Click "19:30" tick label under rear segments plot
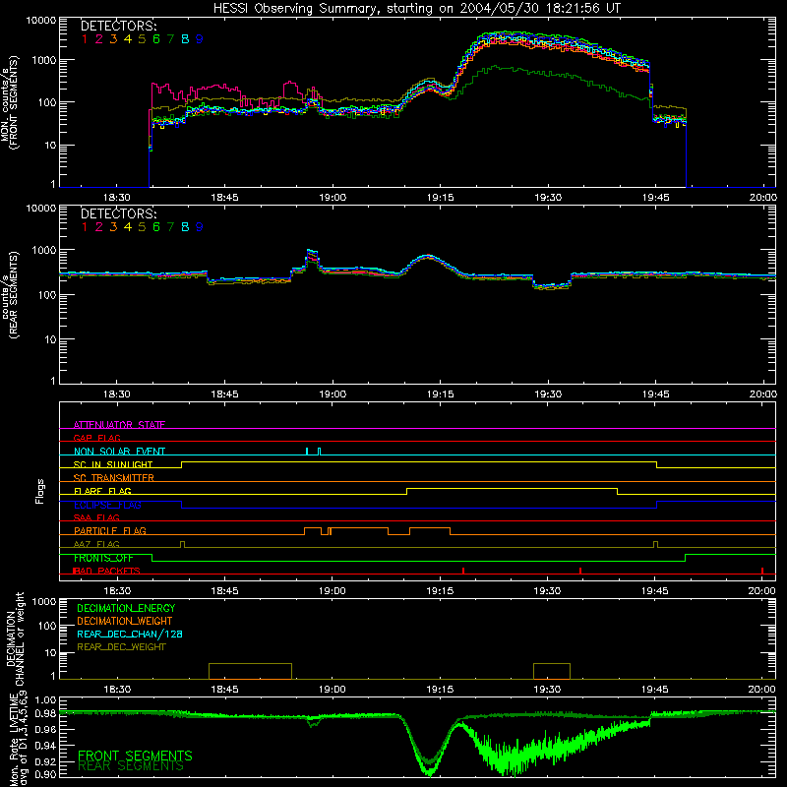The width and height of the screenshot is (787, 787). (548, 394)
